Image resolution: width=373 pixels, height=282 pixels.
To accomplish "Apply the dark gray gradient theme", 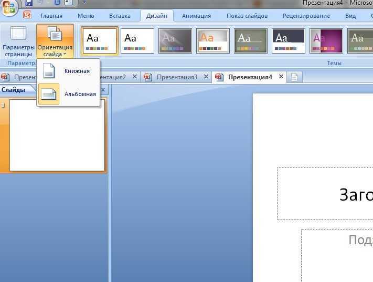I will coord(175,41).
